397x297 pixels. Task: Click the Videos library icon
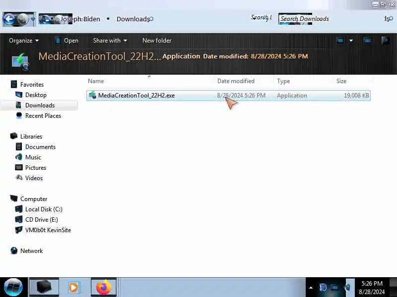[x=19, y=178]
